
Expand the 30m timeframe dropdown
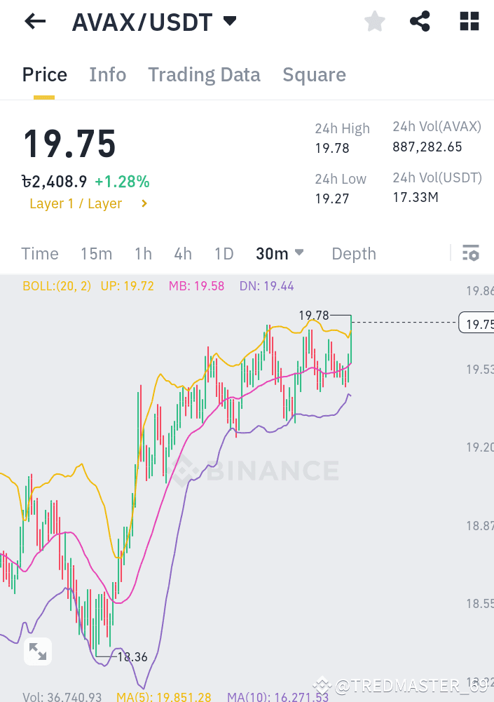point(299,252)
